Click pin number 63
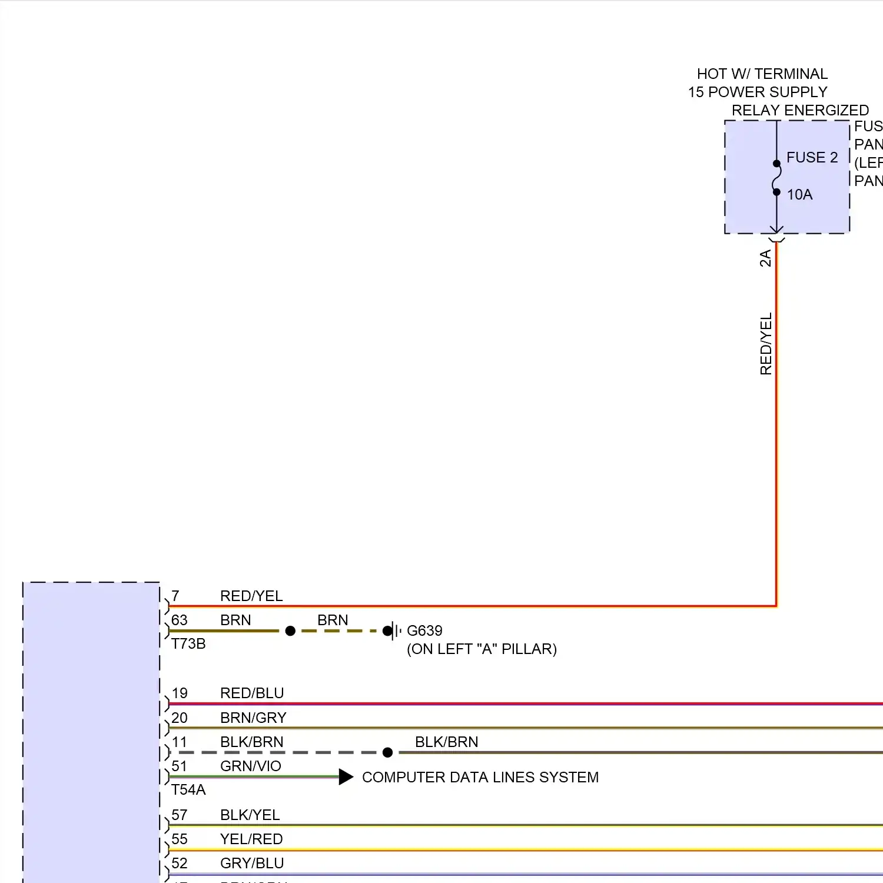The image size is (883, 883). (x=180, y=620)
